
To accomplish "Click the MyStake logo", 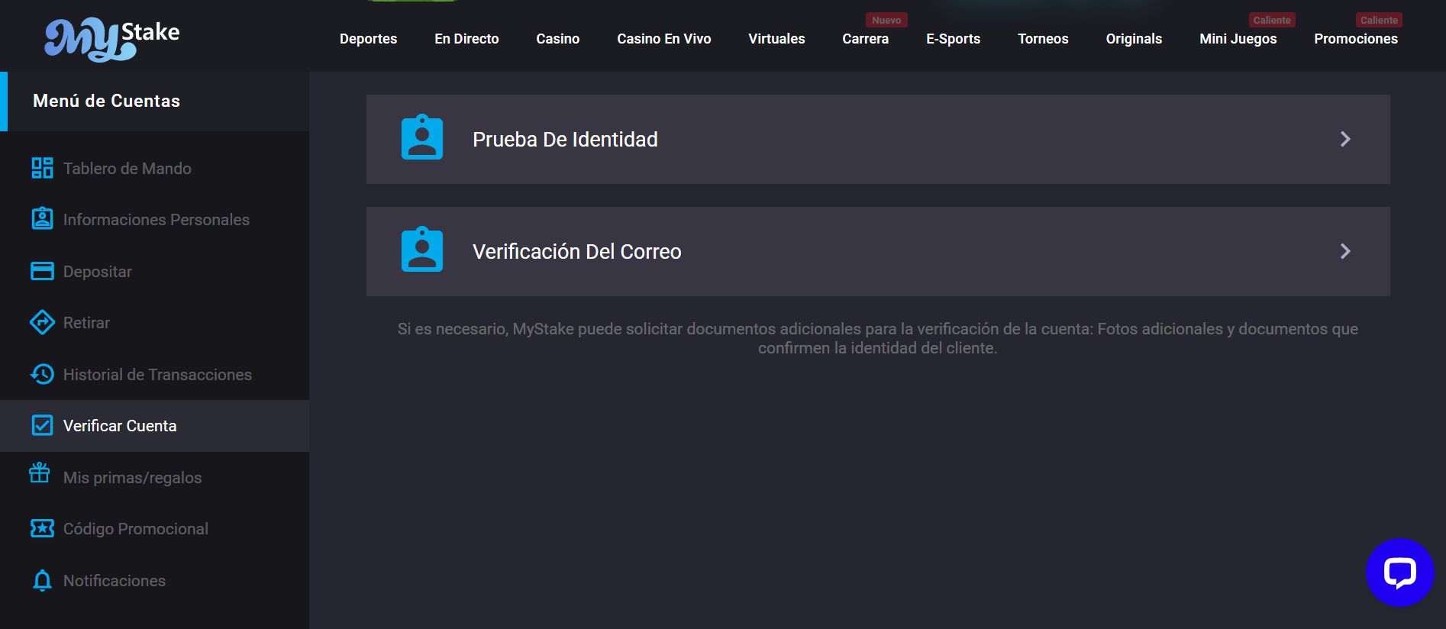I will pyautogui.click(x=111, y=38).
